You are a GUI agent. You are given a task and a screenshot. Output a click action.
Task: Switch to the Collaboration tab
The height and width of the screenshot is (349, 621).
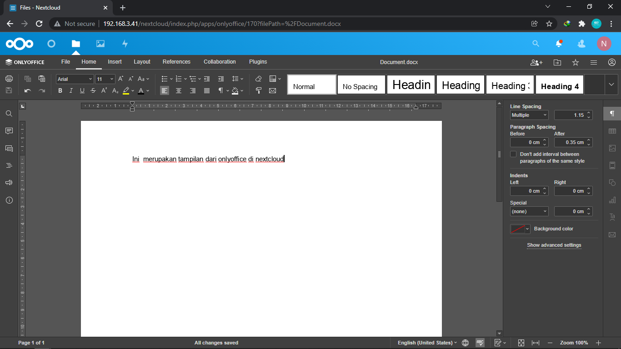tap(220, 62)
